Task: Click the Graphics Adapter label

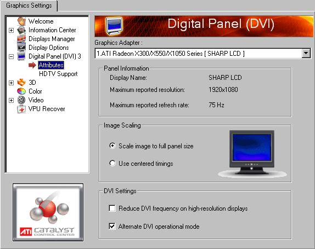Action: [x=119, y=43]
